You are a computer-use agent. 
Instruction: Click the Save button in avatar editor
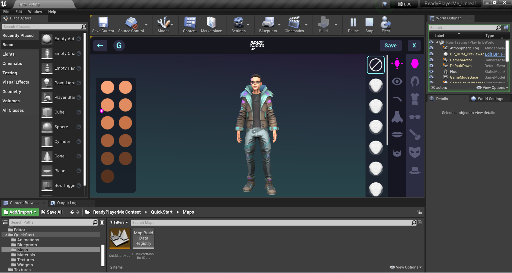(x=390, y=45)
